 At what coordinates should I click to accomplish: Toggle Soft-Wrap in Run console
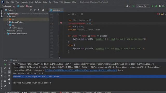coord(9,72)
